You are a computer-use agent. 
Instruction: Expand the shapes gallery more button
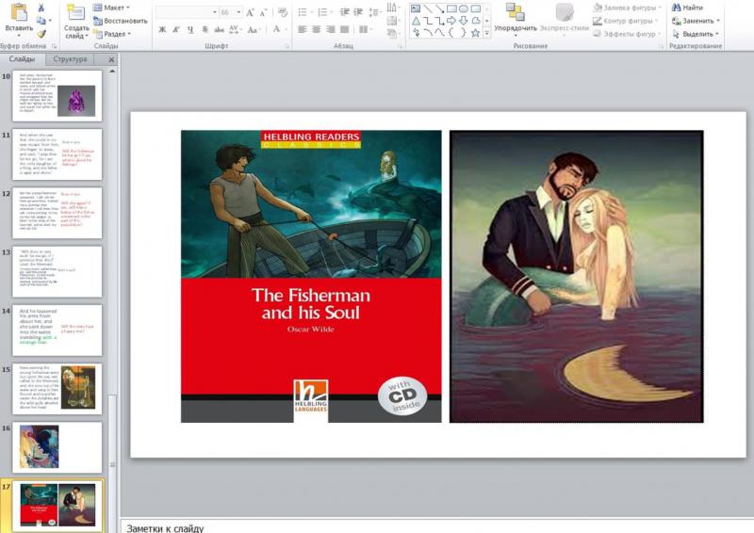486,33
